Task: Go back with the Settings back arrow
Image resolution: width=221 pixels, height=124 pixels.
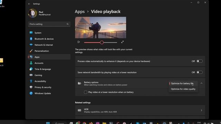Action: [29, 4]
